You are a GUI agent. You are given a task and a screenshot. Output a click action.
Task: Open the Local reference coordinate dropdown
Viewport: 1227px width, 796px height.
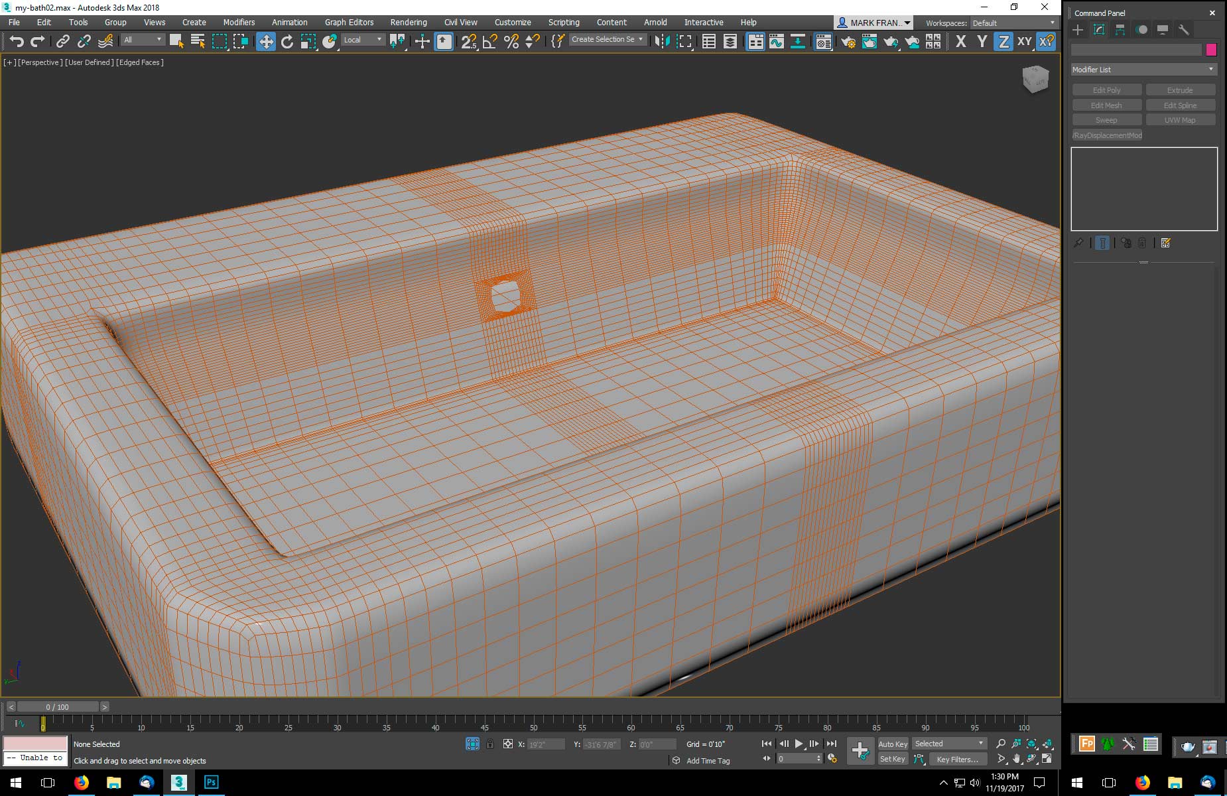tap(363, 40)
